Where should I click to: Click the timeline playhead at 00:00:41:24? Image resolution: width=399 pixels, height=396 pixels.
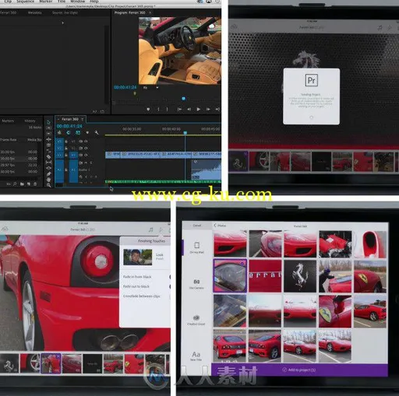185,133
